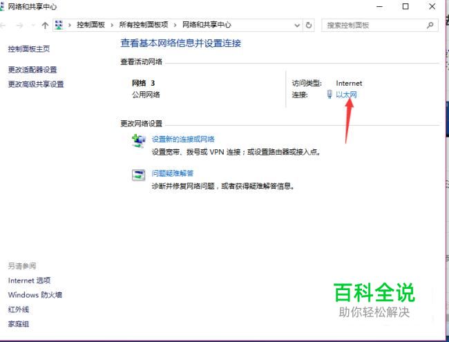Click the search magnifier icon
This screenshot has width=449, height=342.
(x=430, y=25)
